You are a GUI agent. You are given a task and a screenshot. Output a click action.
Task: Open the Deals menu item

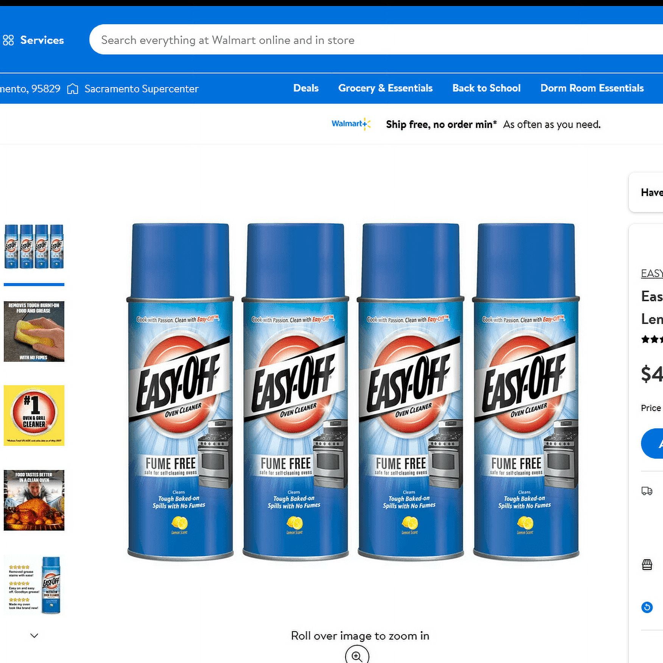pyautogui.click(x=306, y=88)
